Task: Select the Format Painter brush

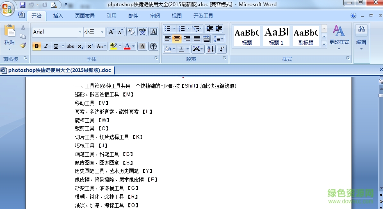Action: click(23, 45)
